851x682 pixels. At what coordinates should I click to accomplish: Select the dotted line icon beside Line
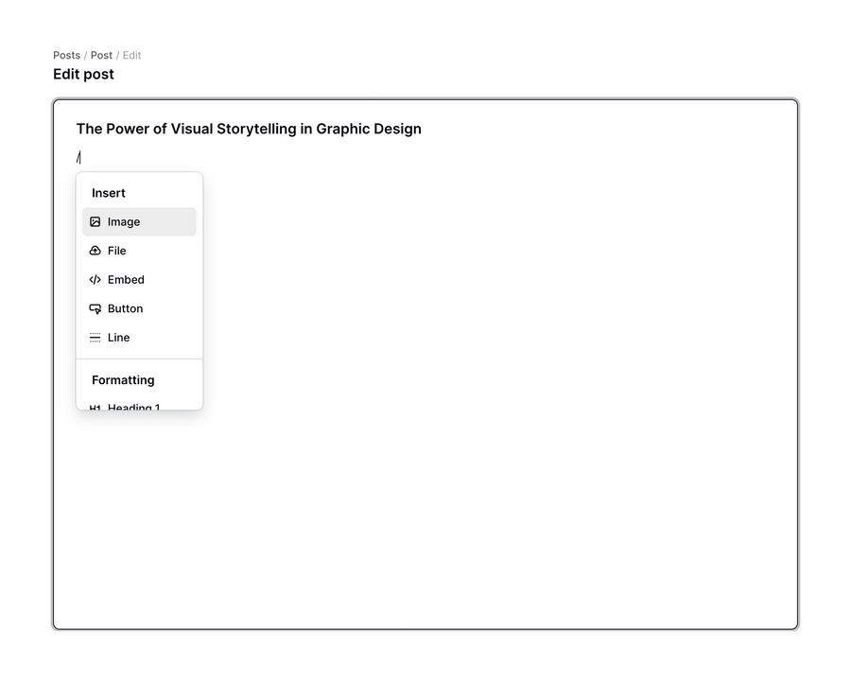[96, 337]
